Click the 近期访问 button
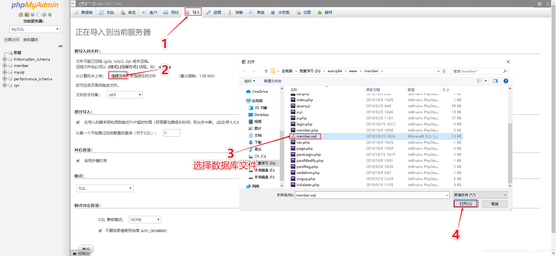Viewport: 556px width, 256px height. click(12, 40)
